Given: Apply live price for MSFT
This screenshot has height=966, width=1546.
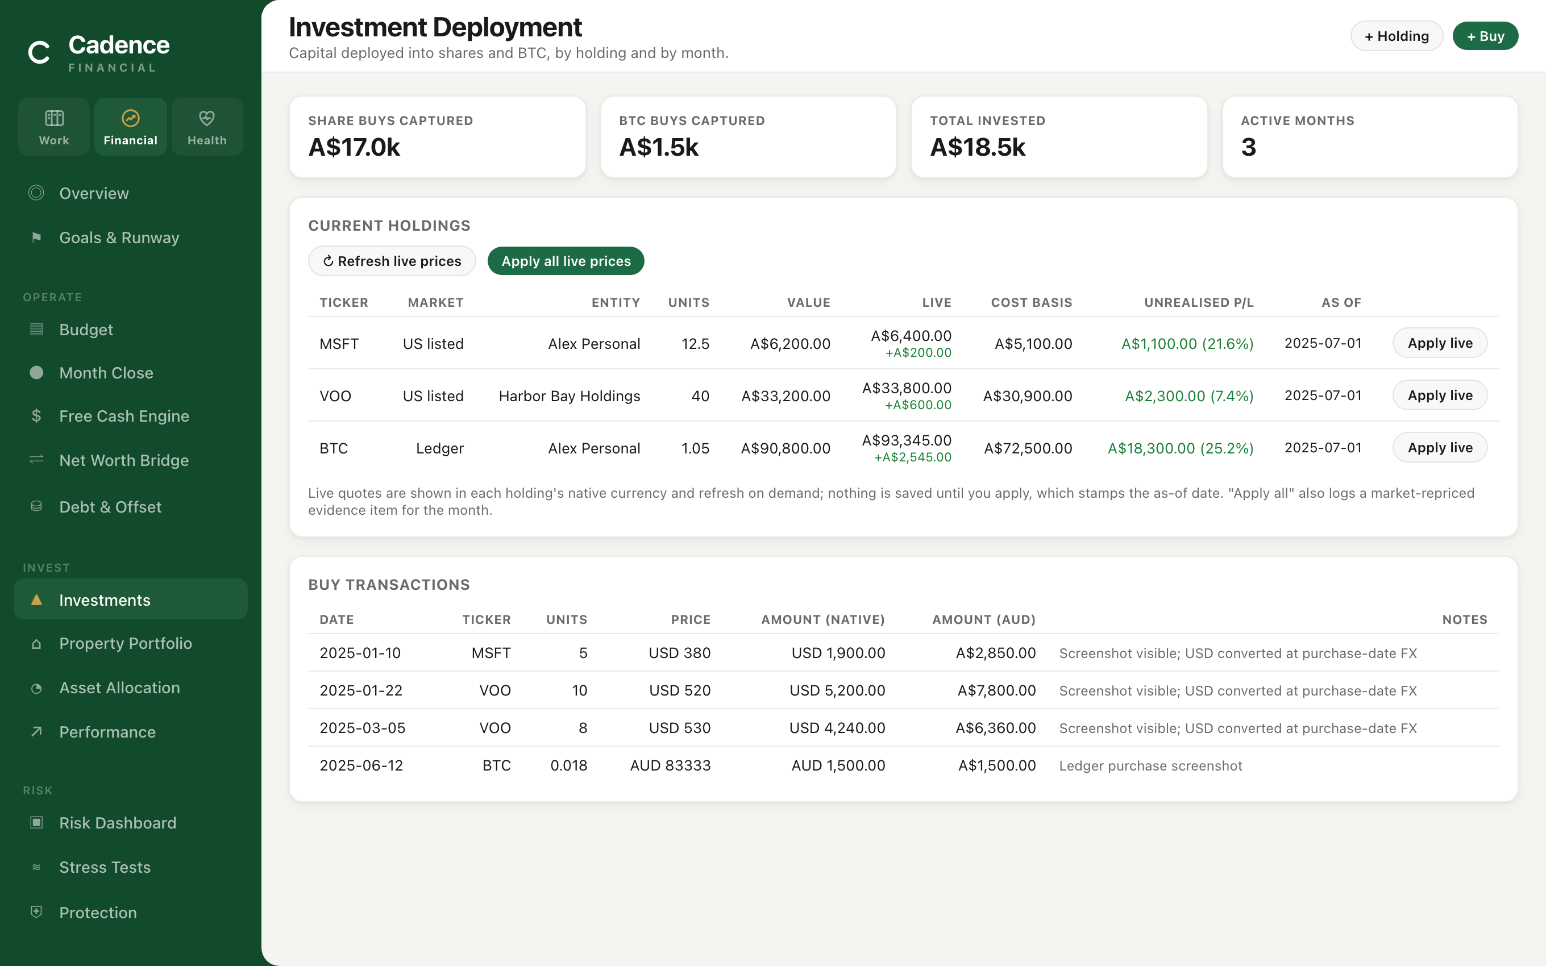Looking at the screenshot, I should coord(1440,343).
